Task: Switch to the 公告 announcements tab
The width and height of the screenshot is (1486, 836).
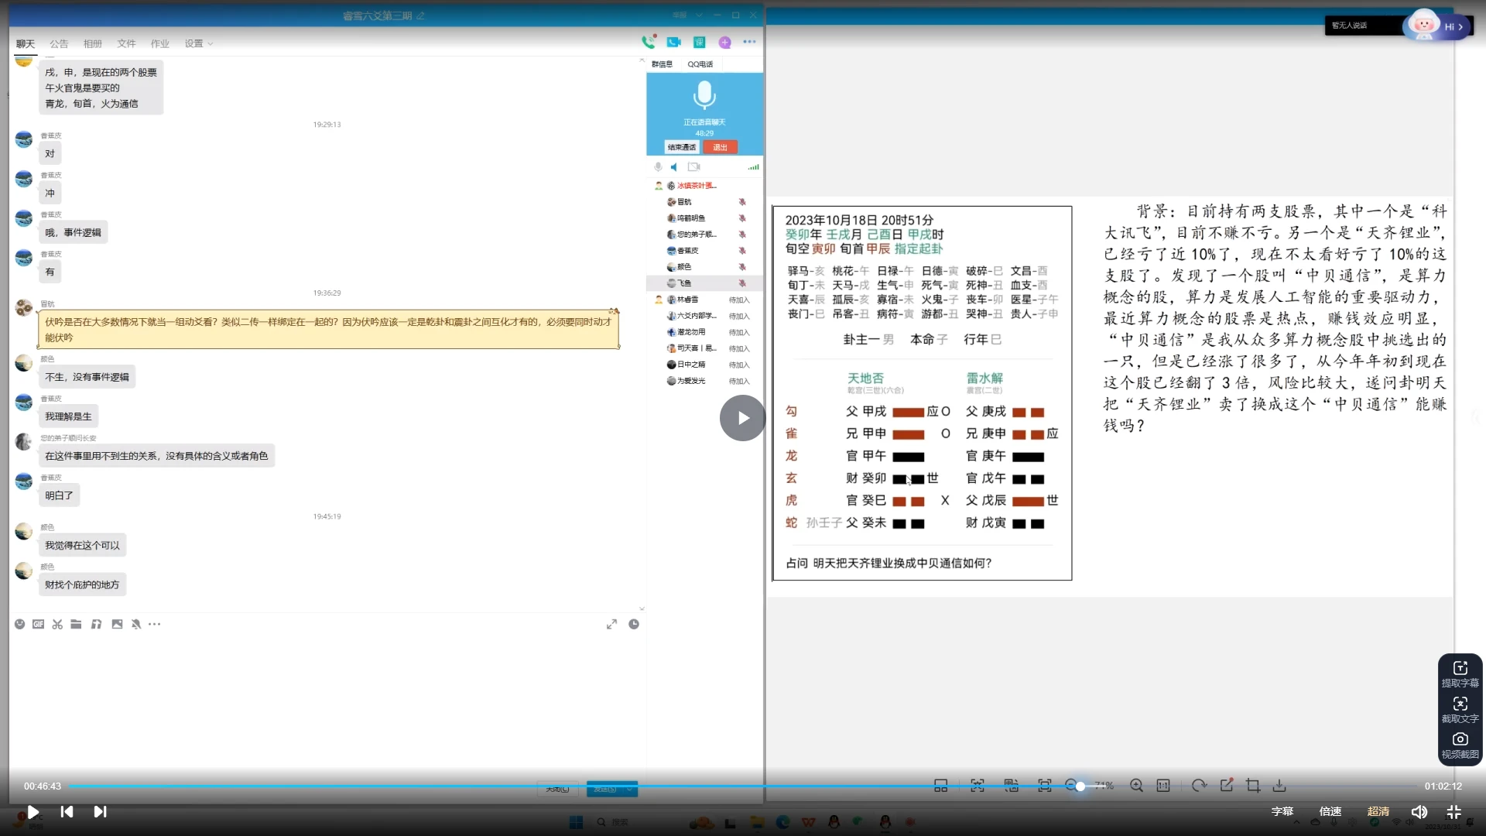Action: click(x=59, y=43)
